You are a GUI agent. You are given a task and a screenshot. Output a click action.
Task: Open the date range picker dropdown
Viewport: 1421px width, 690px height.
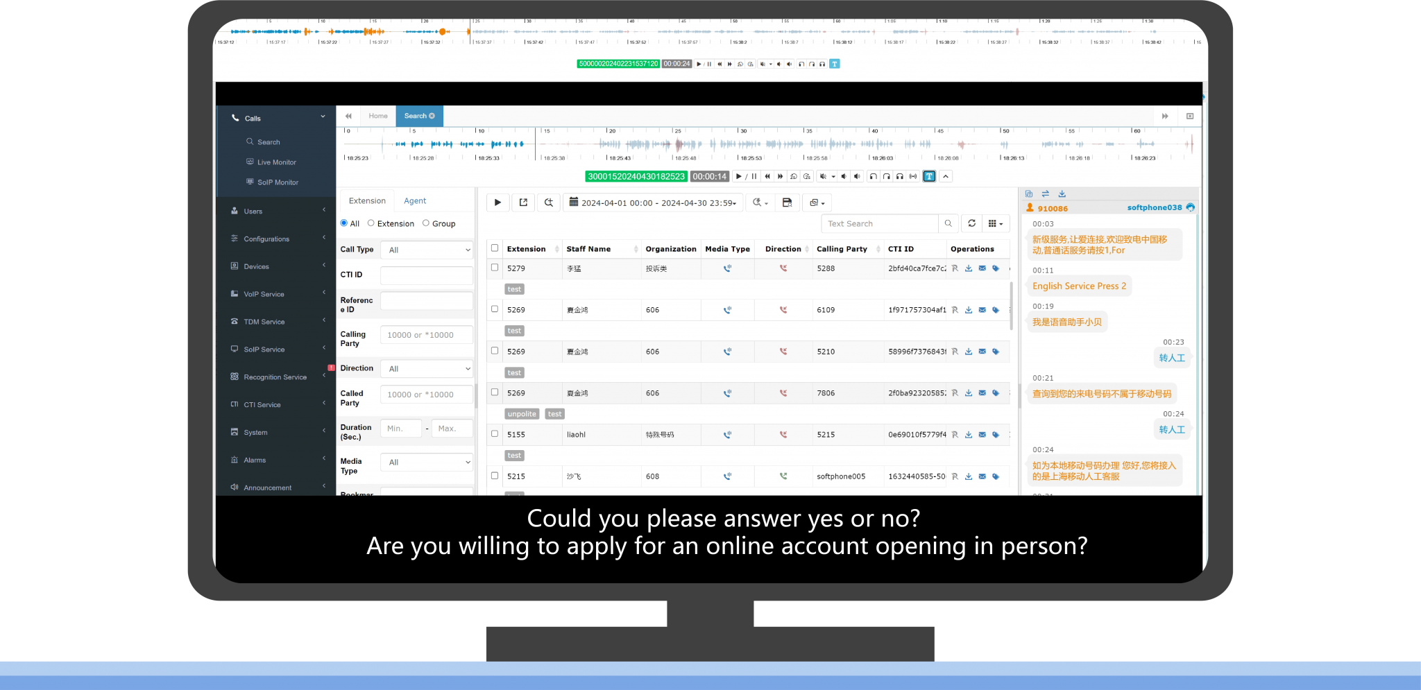pyautogui.click(x=652, y=202)
